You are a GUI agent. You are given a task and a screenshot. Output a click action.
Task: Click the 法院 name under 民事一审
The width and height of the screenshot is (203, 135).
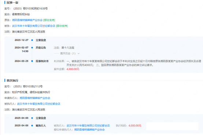[29, 32]
